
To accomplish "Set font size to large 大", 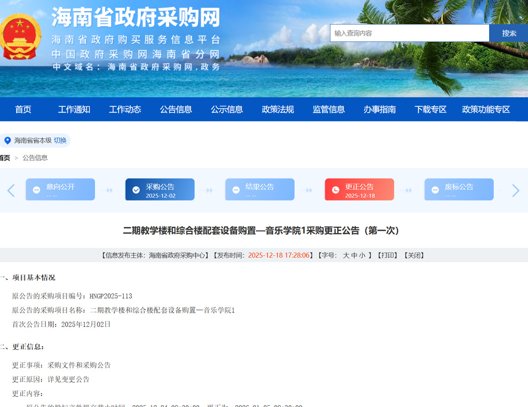I will click(346, 255).
